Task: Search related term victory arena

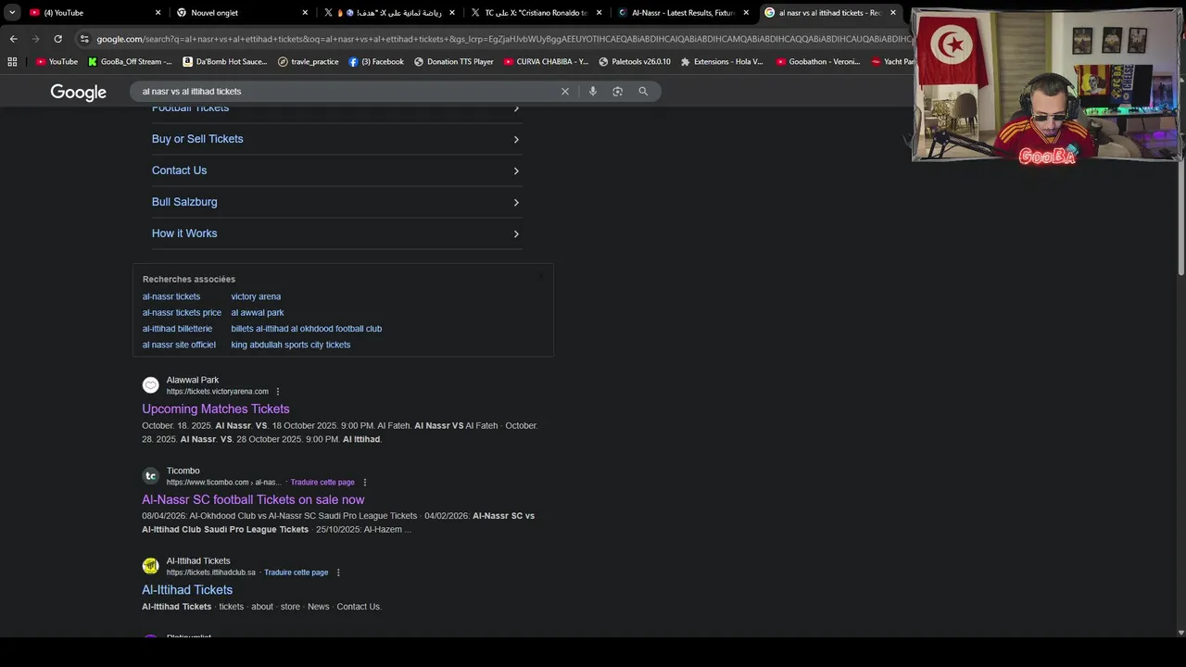Action: tap(256, 296)
